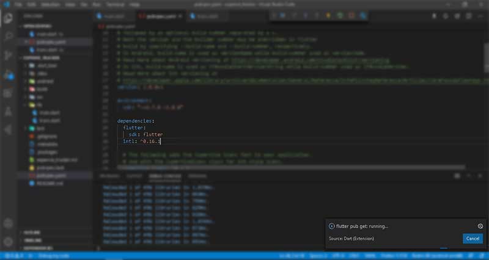Image resolution: width=489 pixels, height=260 pixels.
Task: Open the Search view in activity bar
Action: tap(8, 36)
